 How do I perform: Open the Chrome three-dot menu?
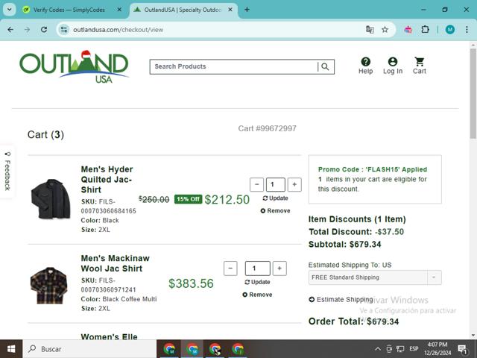point(467,30)
